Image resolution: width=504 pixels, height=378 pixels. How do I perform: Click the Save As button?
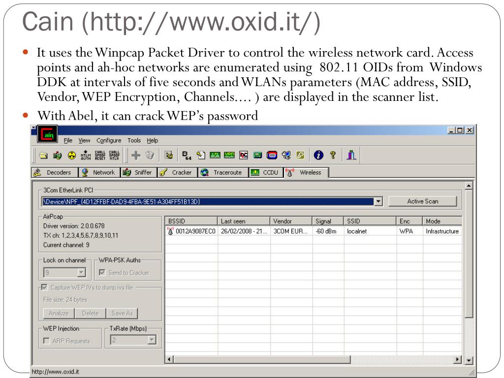122,313
